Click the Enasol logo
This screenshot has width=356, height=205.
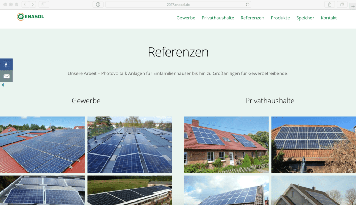(31, 17)
